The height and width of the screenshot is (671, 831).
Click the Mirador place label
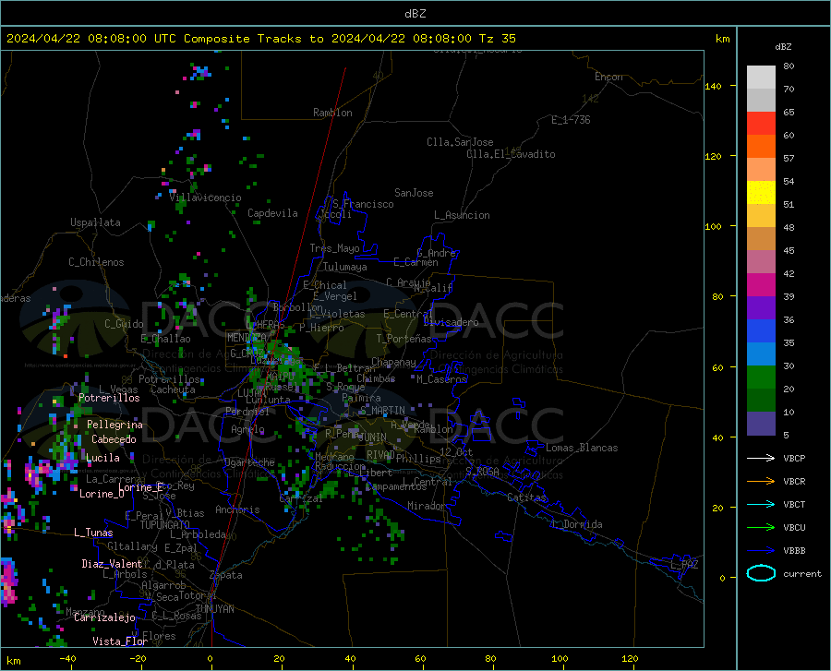point(426,506)
